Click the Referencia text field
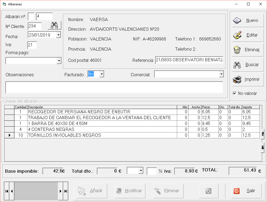Image resolution: width=267 pixels, height=202 pixels. pos(189,60)
